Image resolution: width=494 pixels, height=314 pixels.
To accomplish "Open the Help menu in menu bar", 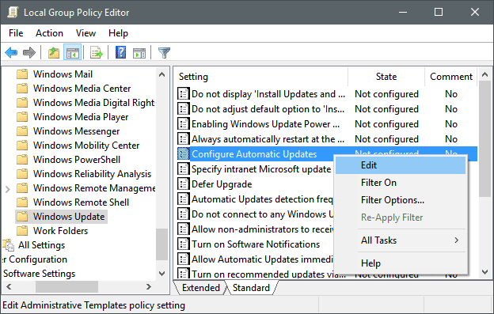I will tap(118, 33).
